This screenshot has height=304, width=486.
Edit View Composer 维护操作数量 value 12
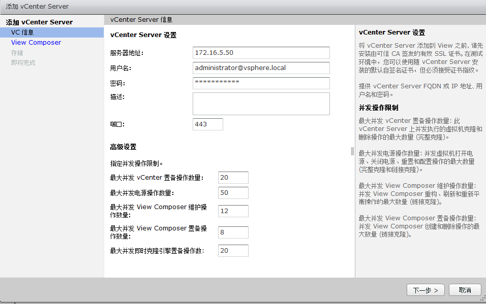pyautogui.click(x=233, y=211)
